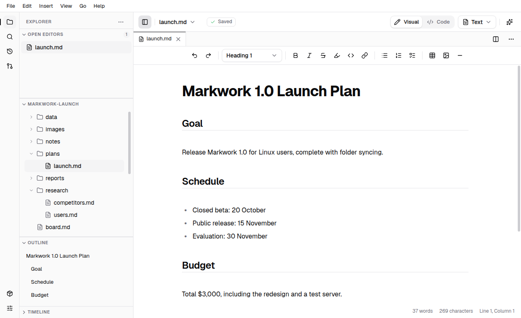The height and width of the screenshot is (318, 521).
Task: Apply Strikethrough formatting
Action: point(323,55)
